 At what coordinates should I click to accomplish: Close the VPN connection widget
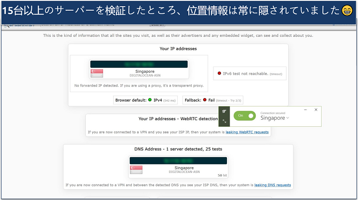316,110
